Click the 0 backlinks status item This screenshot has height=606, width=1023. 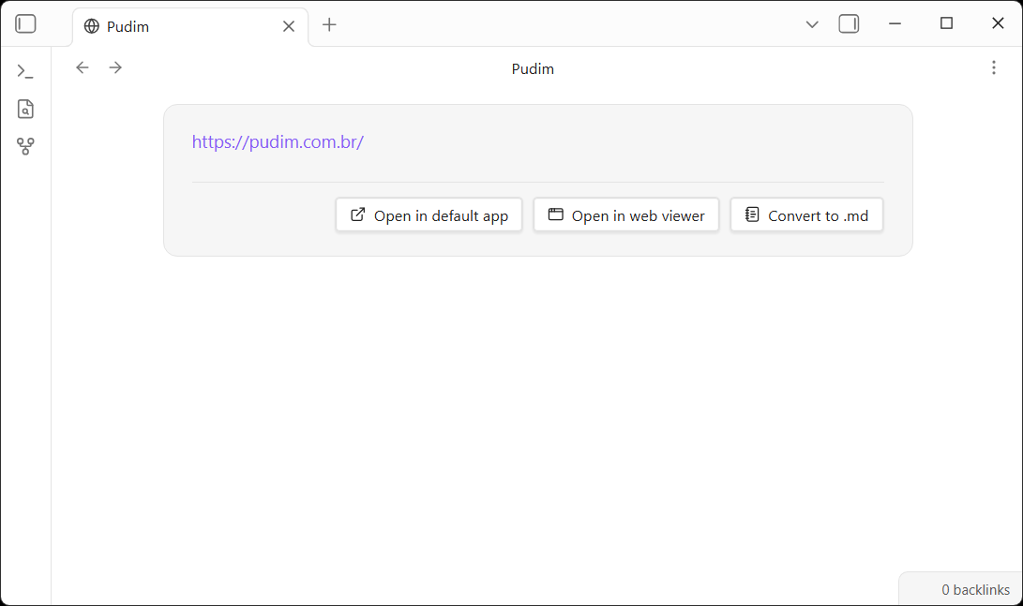click(975, 590)
